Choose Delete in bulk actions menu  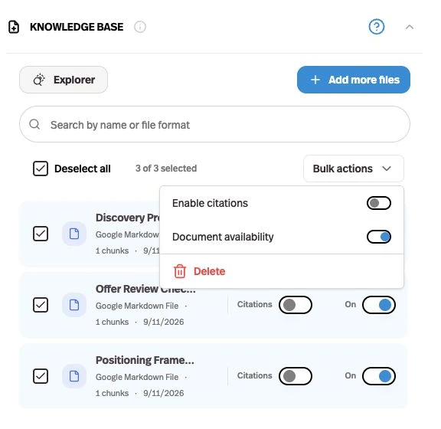282,271
